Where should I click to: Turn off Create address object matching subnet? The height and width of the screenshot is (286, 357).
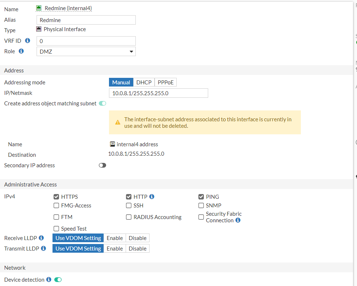(x=102, y=104)
